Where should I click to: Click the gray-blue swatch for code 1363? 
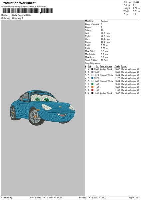(92, 72)
